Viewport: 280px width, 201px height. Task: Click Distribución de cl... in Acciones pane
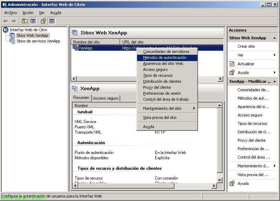click(x=254, y=132)
